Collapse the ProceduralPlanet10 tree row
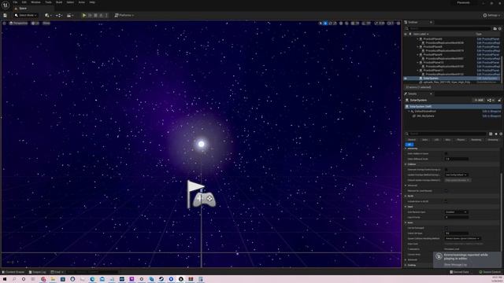The height and width of the screenshot is (283, 504). point(418,63)
